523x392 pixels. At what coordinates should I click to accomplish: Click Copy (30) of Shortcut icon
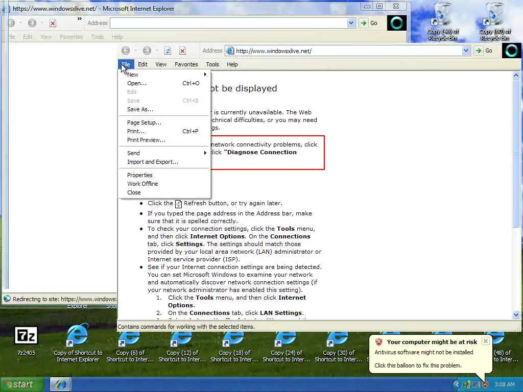tap(338, 347)
